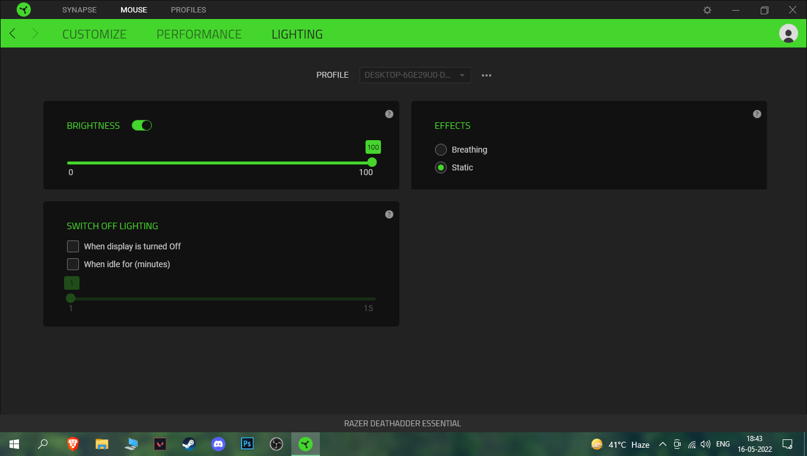Toggle the Brightness switch off
Image resolution: width=807 pixels, height=456 pixels.
pyautogui.click(x=142, y=125)
